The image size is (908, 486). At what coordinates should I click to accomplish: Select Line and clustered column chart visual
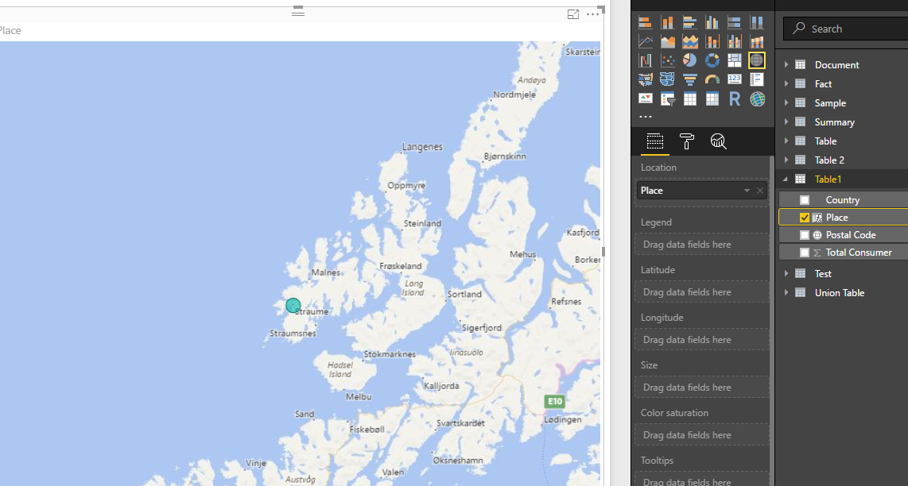click(x=735, y=41)
